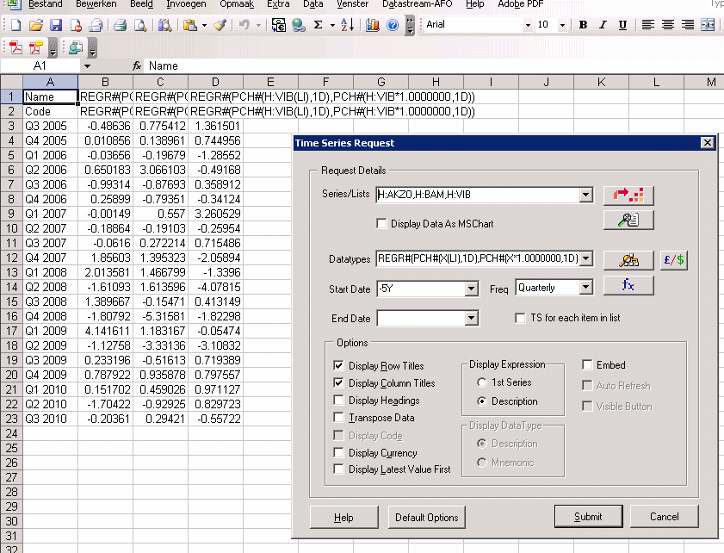
Task: Click the Paste clipboard icon
Action: pyautogui.click(x=189, y=25)
